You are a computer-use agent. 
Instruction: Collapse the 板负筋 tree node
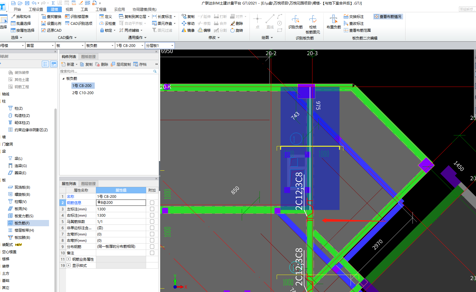(x=63, y=79)
